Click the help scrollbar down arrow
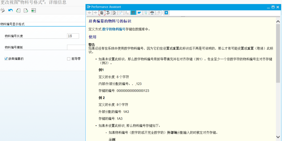This screenshot has height=141, width=282. [278, 137]
